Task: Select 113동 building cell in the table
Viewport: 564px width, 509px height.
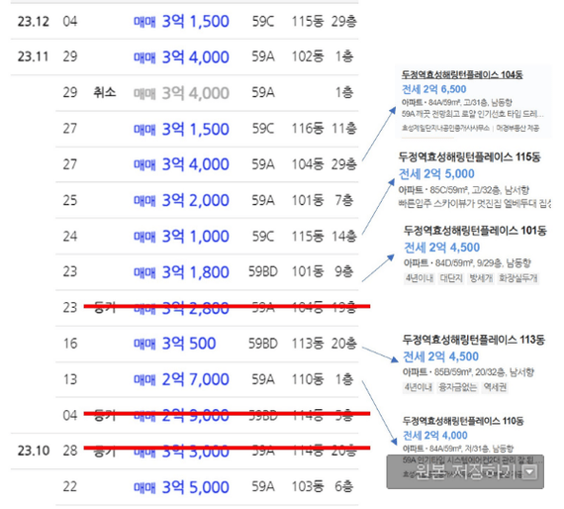Action: [x=308, y=343]
